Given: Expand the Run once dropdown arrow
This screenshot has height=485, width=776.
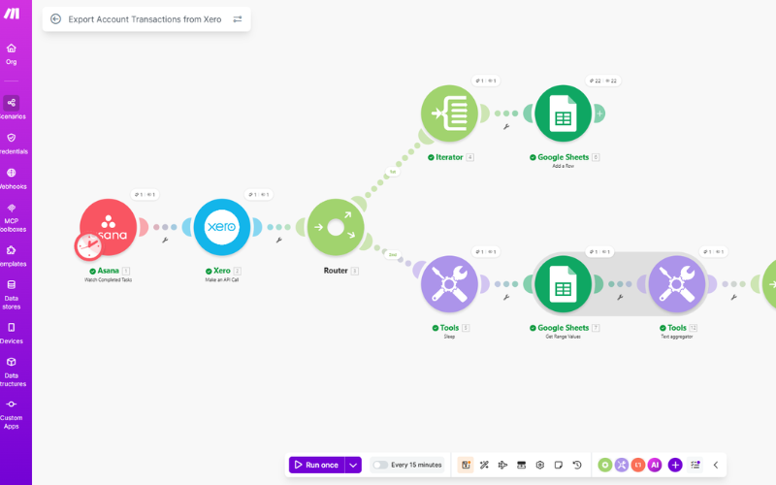Looking at the screenshot, I should point(353,465).
